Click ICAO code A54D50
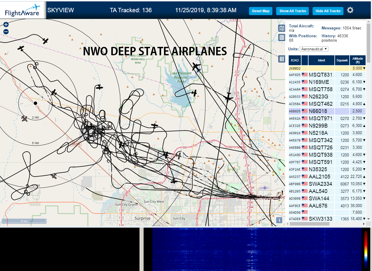The width and height of the screenshot is (372, 271). click(x=295, y=213)
